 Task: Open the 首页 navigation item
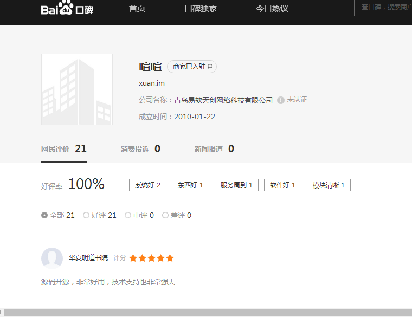point(137,9)
